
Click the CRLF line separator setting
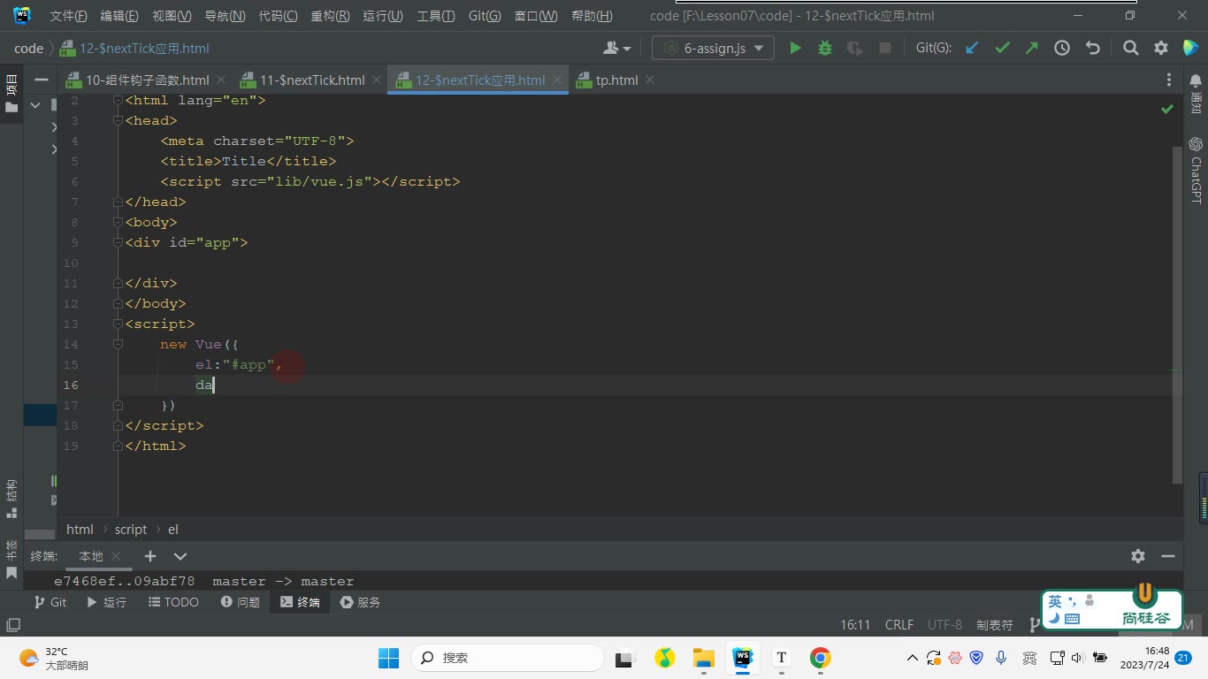[x=899, y=624]
